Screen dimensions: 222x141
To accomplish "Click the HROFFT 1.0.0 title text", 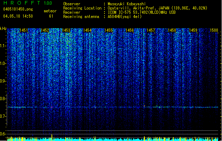I will click(x=28, y=3).
